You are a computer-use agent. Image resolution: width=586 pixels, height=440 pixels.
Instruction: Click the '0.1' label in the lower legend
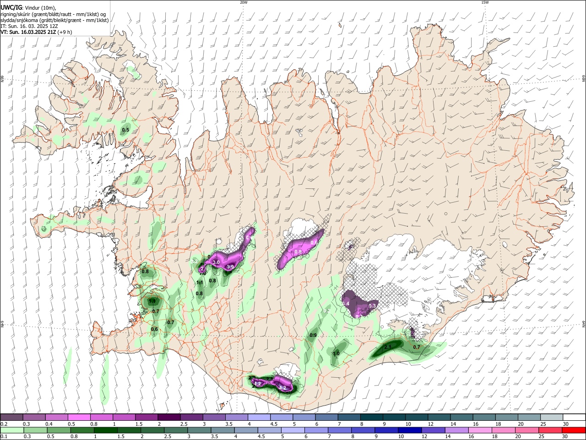tap(4, 437)
